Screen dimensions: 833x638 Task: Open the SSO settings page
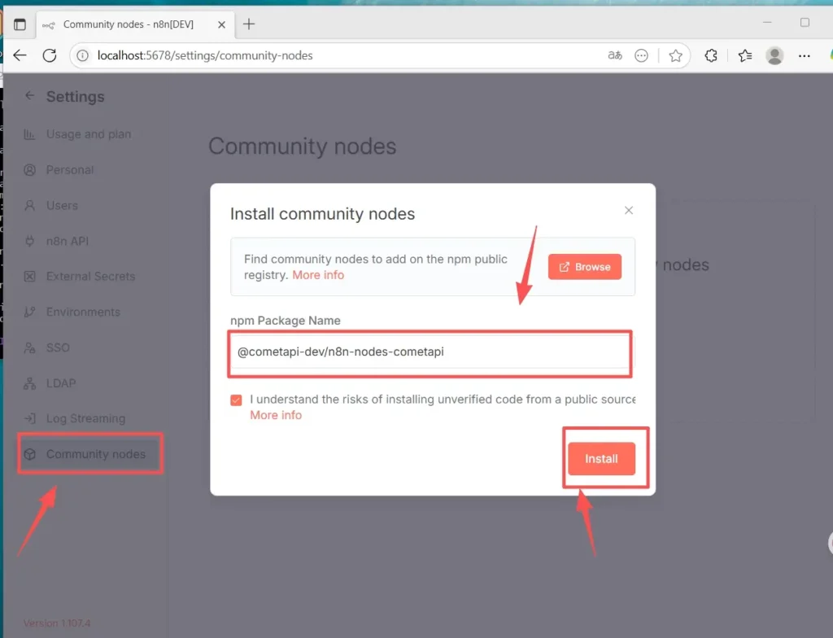57,347
